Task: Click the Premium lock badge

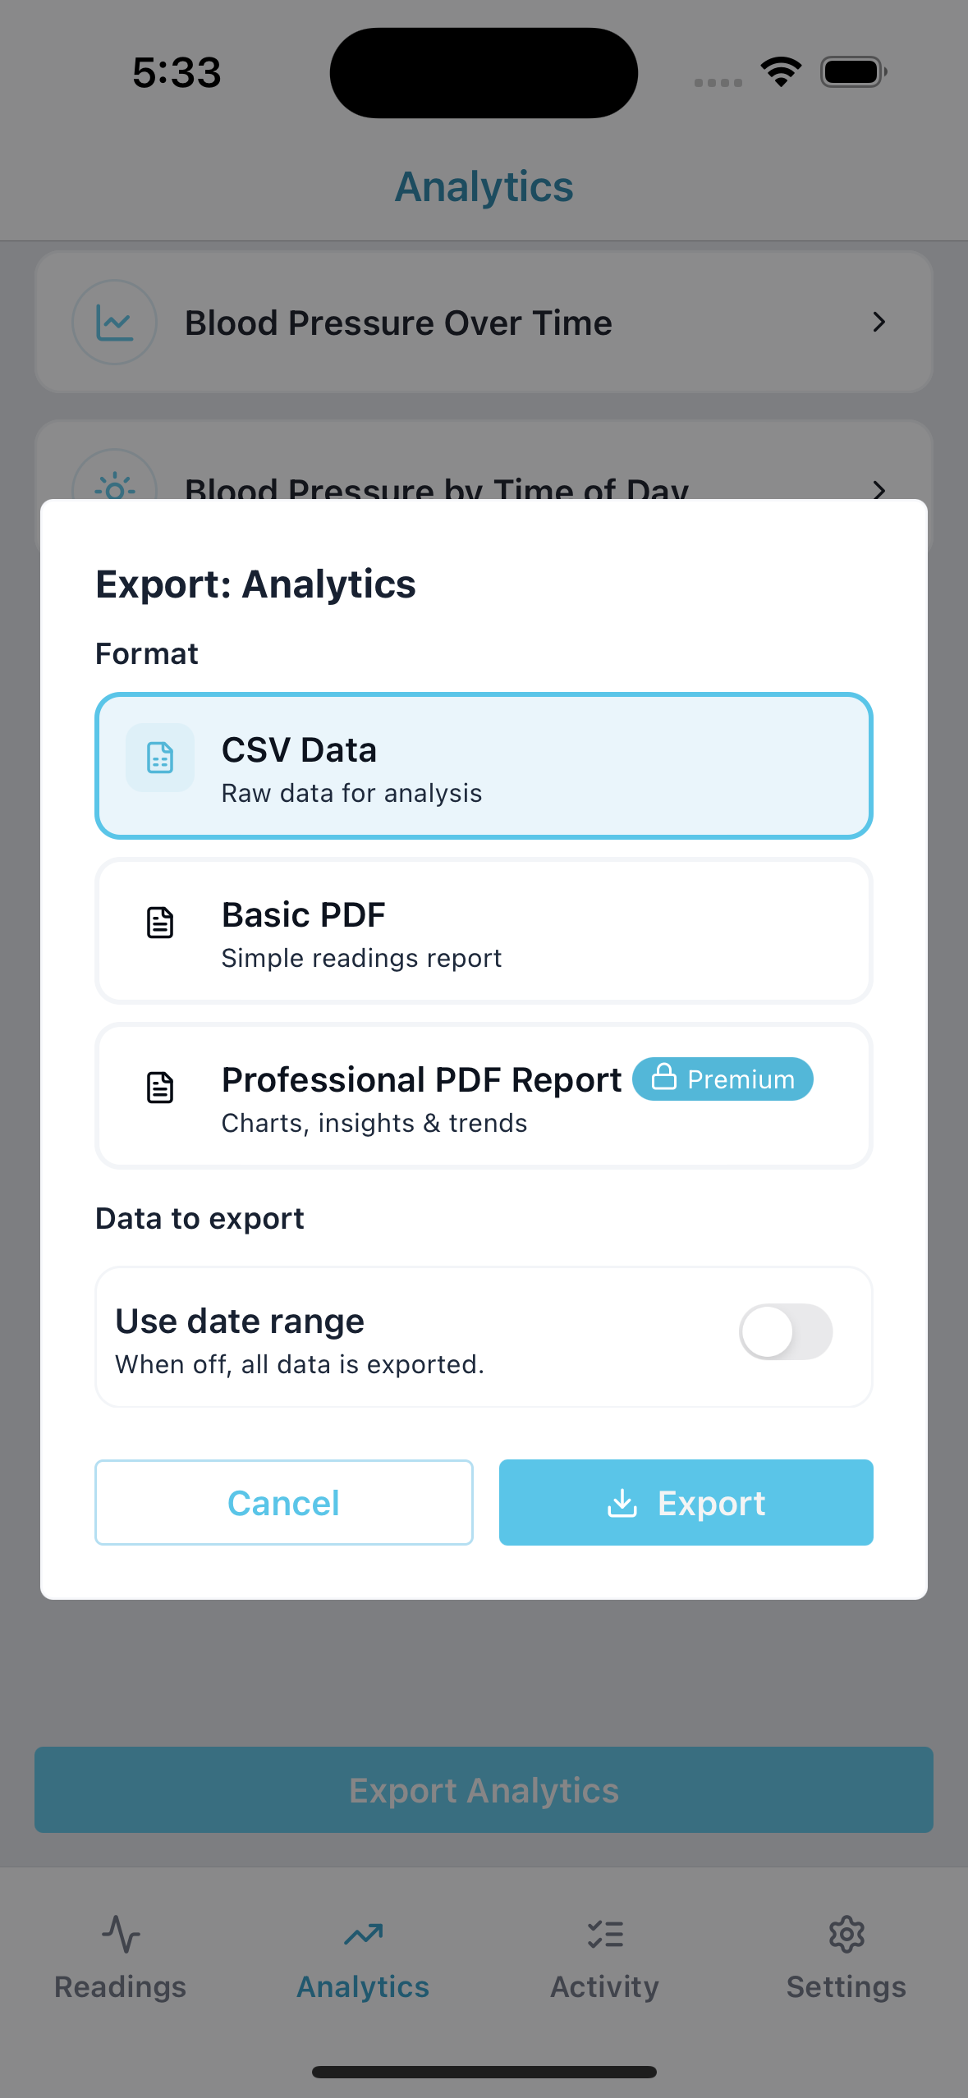Action: click(x=723, y=1079)
